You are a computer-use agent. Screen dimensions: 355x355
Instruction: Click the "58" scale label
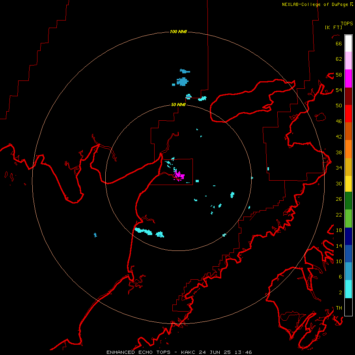(x=339, y=75)
